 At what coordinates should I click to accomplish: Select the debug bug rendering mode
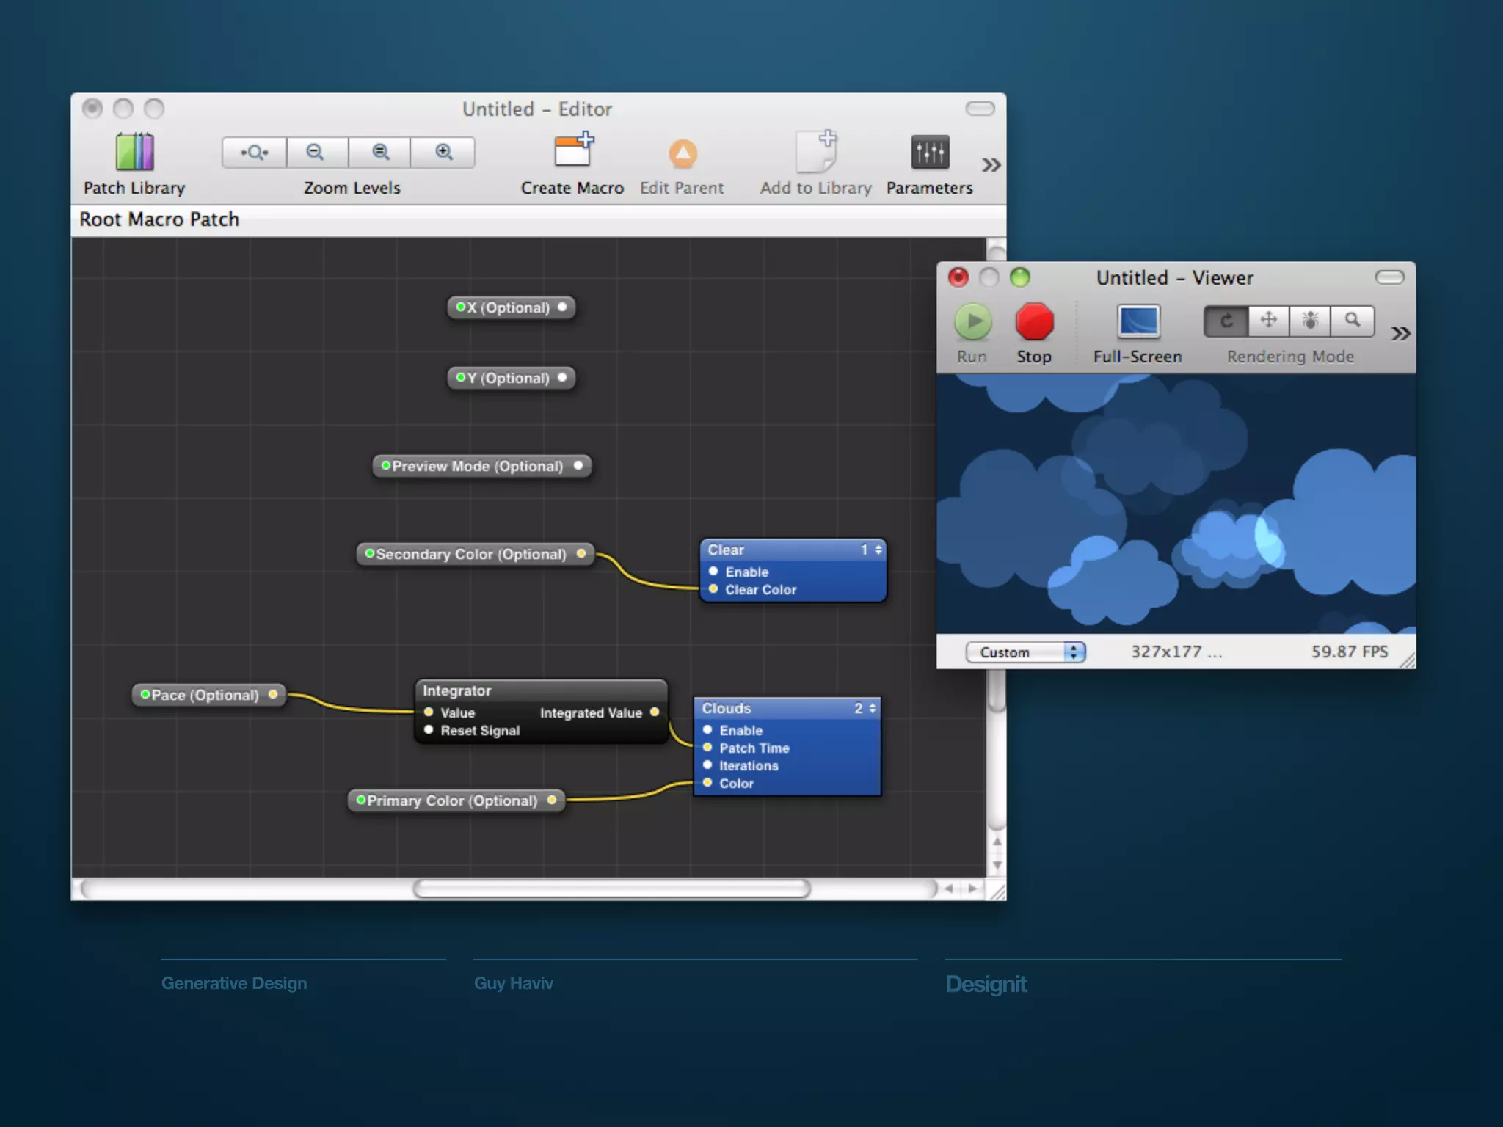[1310, 321]
